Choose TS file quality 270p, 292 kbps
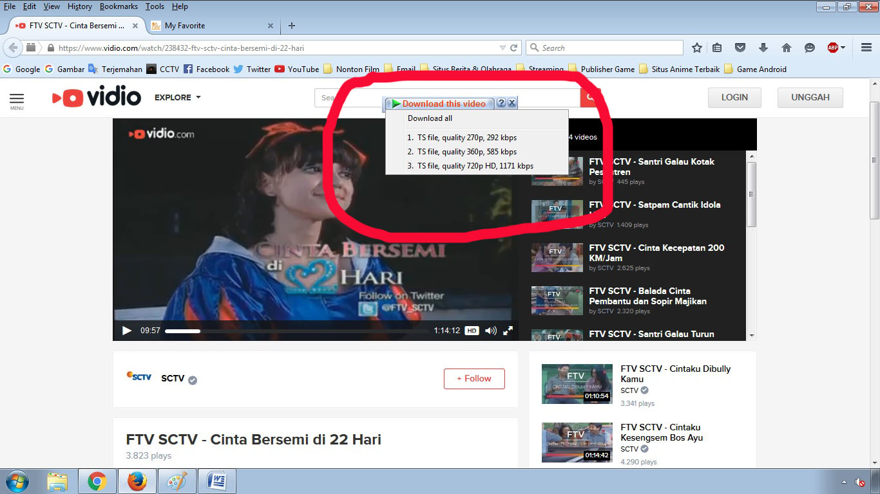The width and height of the screenshot is (880, 494). pos(477,137)
